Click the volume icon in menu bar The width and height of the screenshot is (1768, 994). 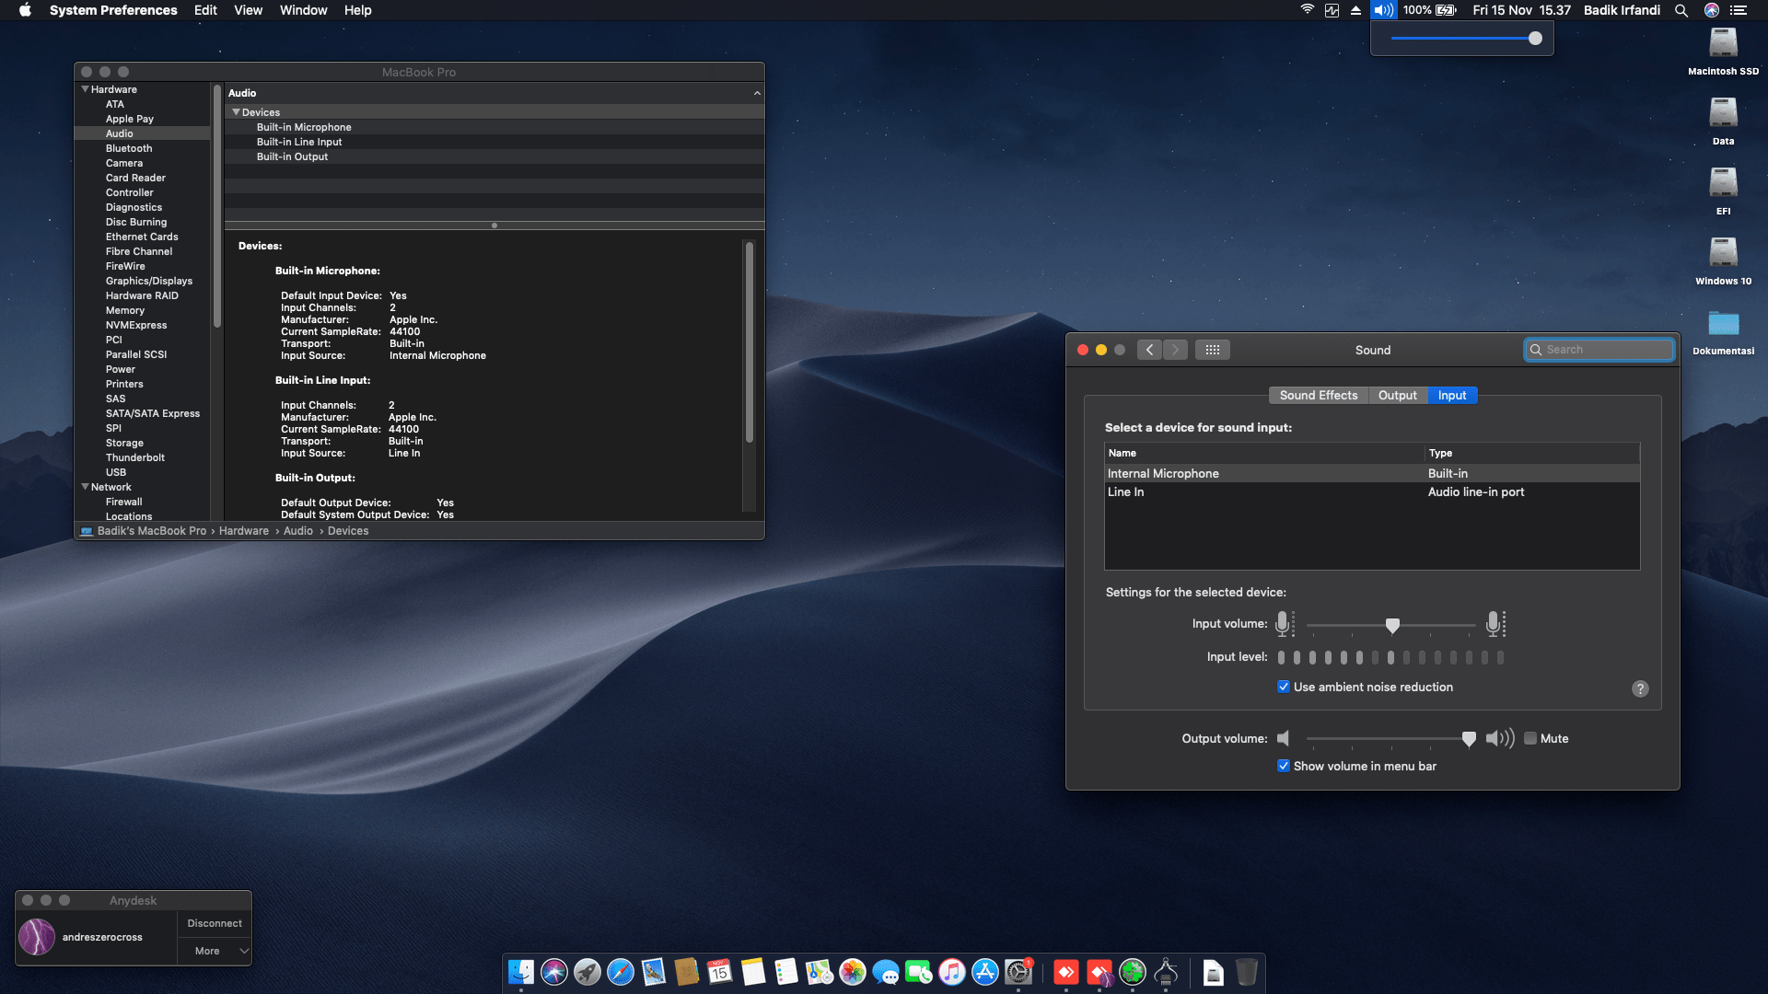coord(1383,10)
